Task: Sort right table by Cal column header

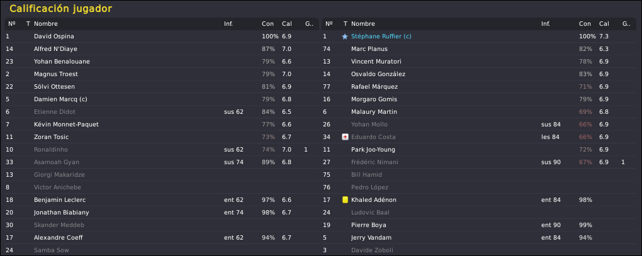Action: [x=604, y=24]
